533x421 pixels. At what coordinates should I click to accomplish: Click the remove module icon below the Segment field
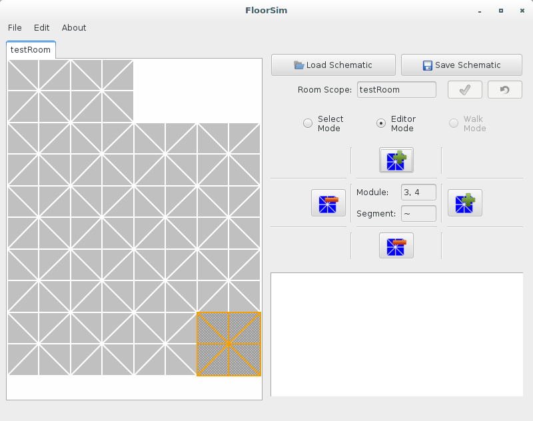pyautogui.click(x=396, y=246)
